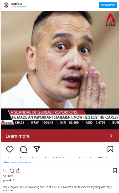Open gurmit.65 username above the caption

pyautogui.click(x=9, y=180)
